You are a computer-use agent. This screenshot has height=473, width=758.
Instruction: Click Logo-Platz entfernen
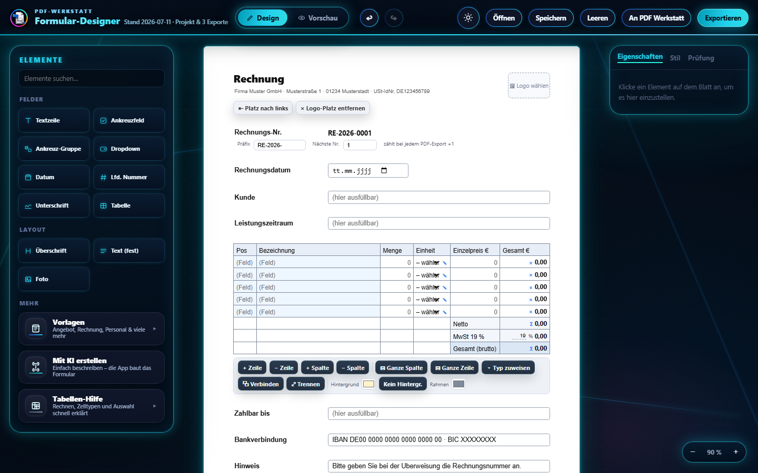coord(333,108)
